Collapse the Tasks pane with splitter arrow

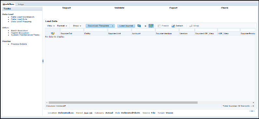click(43, 61)
